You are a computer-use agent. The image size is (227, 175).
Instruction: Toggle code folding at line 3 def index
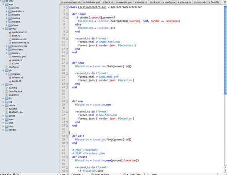point(67,14)
